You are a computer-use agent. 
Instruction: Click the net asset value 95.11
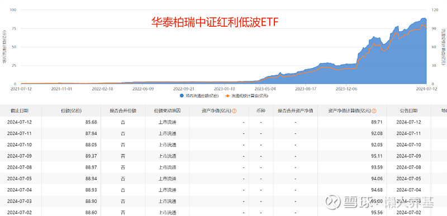(377, 156)
